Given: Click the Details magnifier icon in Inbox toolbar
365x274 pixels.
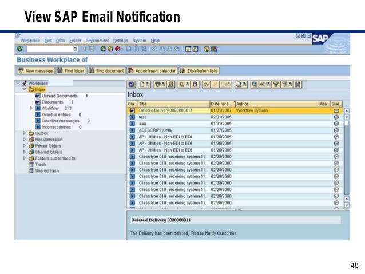Looking at the screenshot, I should click(255, 84).
